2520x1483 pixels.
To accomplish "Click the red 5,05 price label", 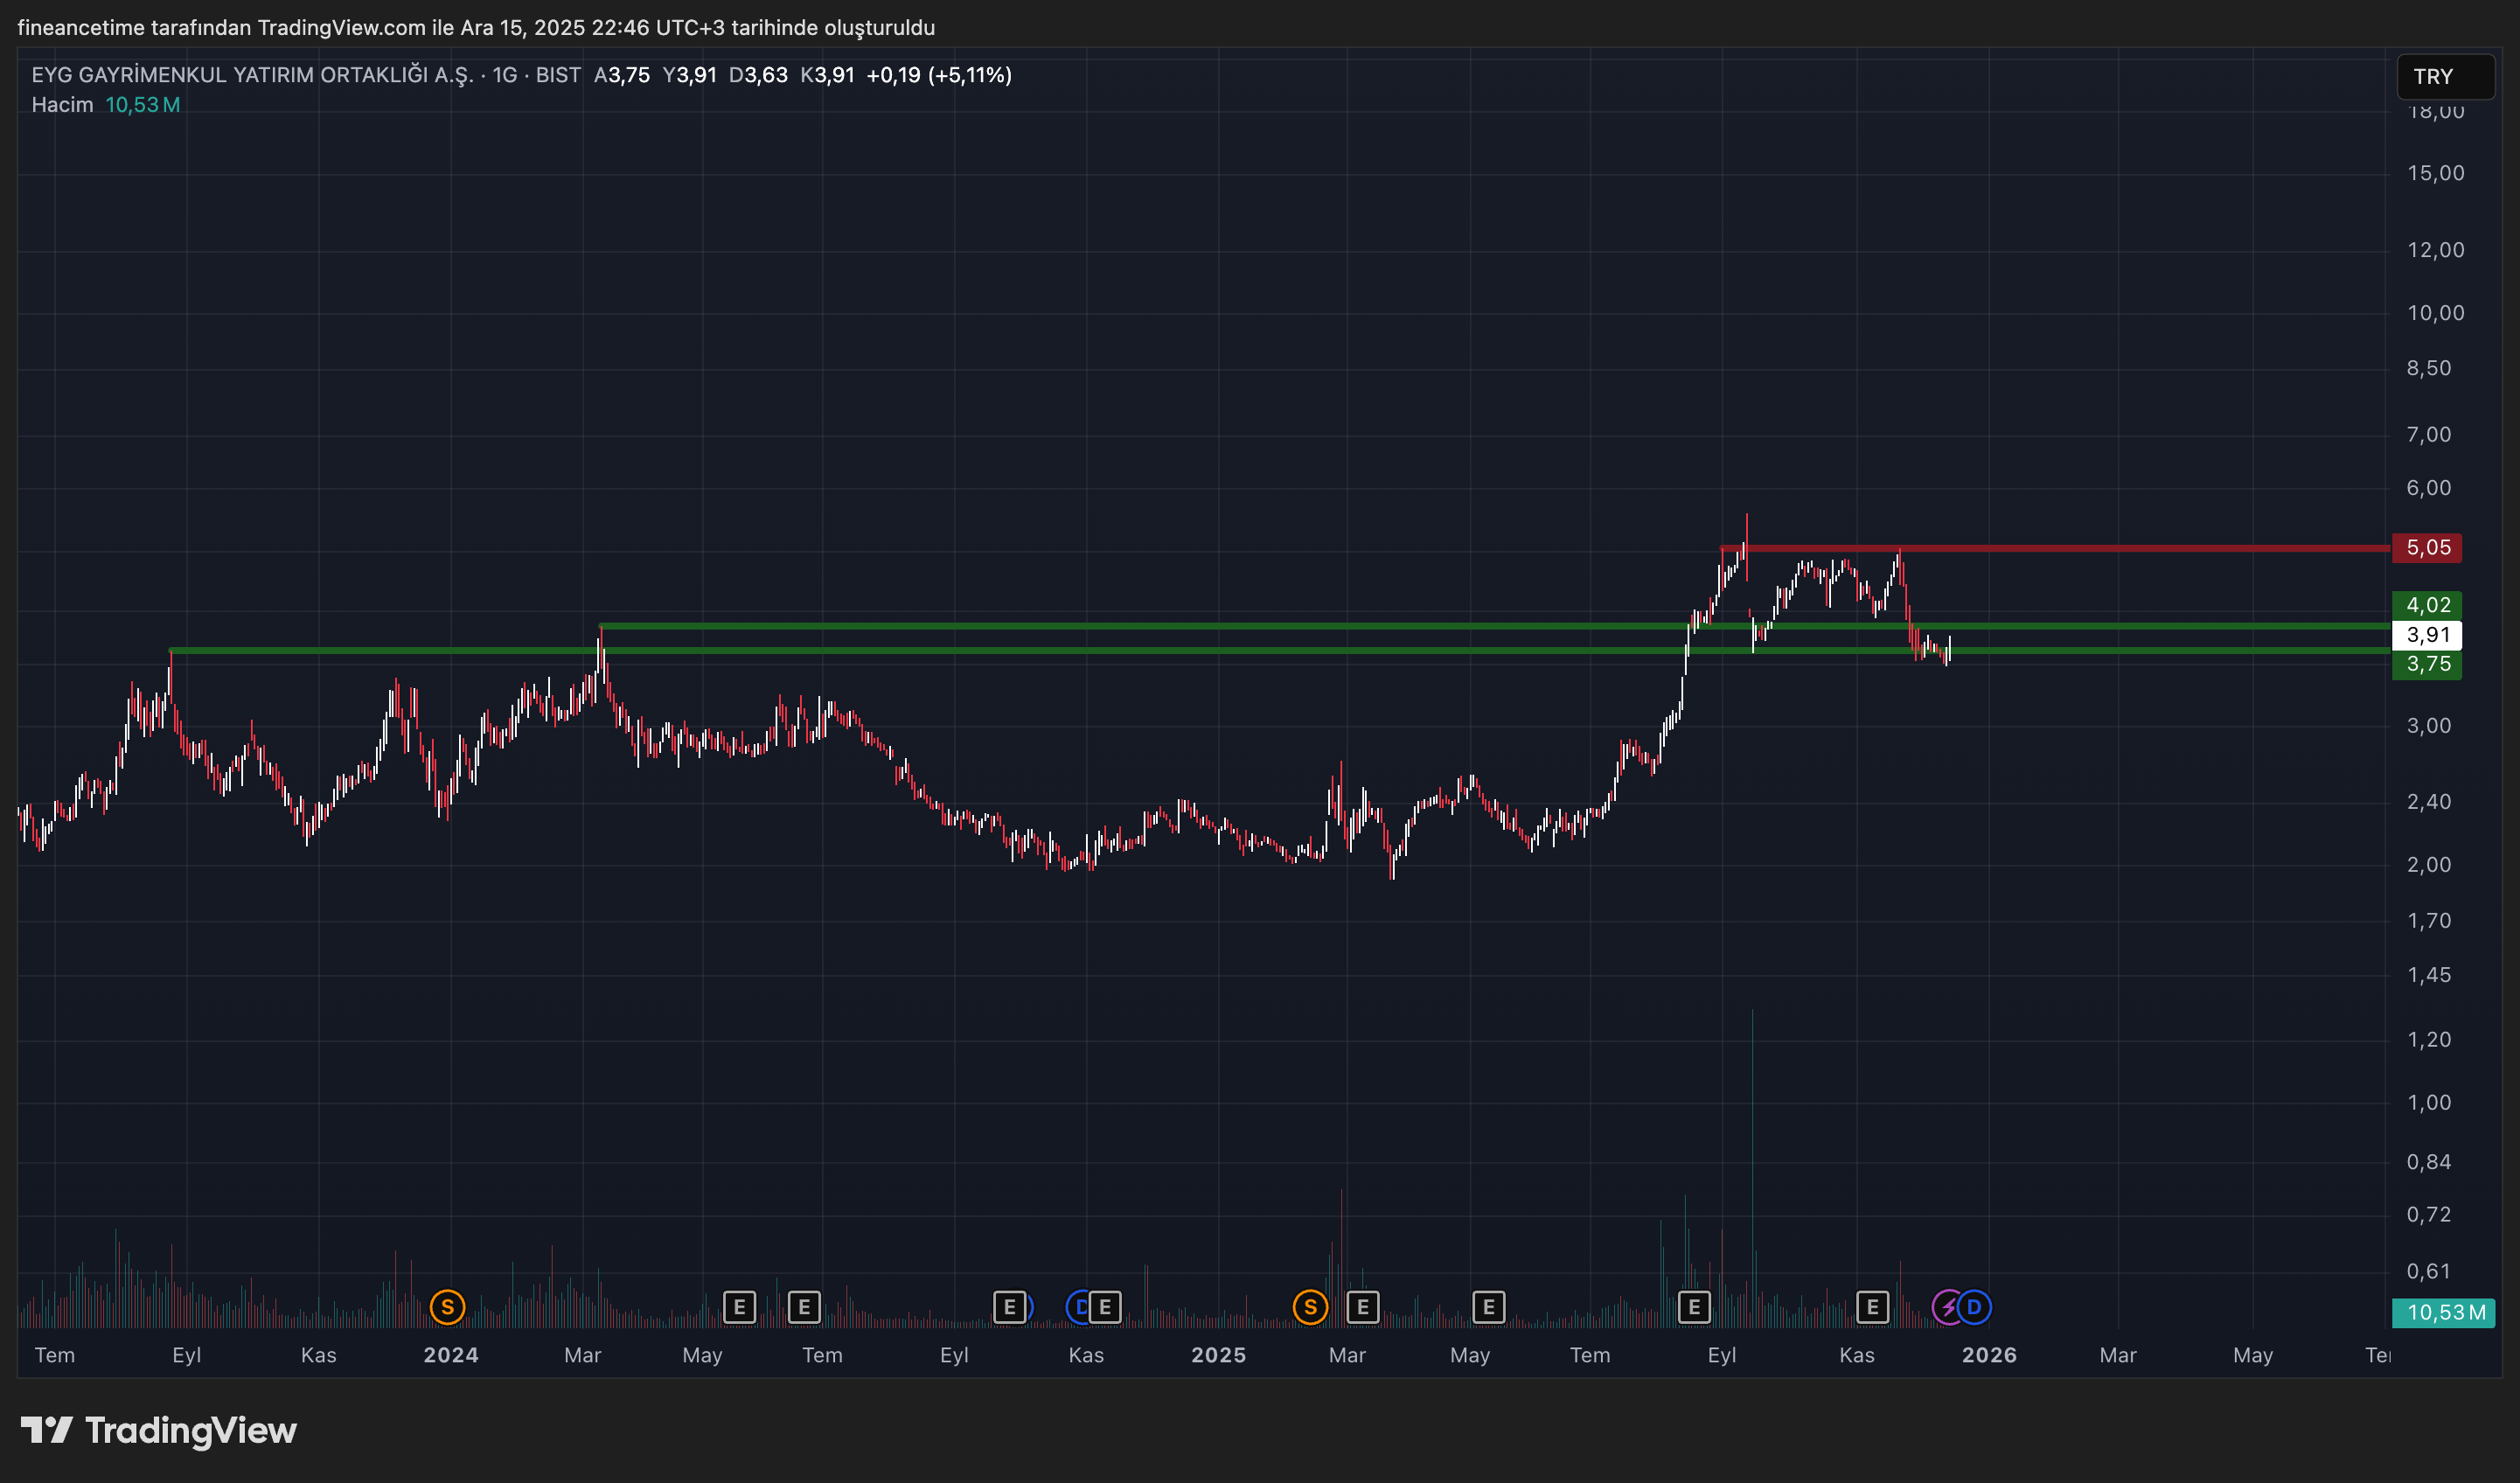I will tap(2427, 548).
